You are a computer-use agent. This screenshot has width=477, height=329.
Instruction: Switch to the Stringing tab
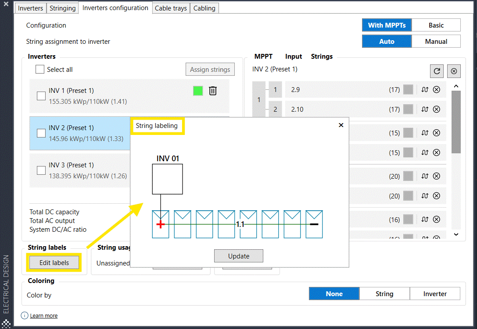pos(62,8)
